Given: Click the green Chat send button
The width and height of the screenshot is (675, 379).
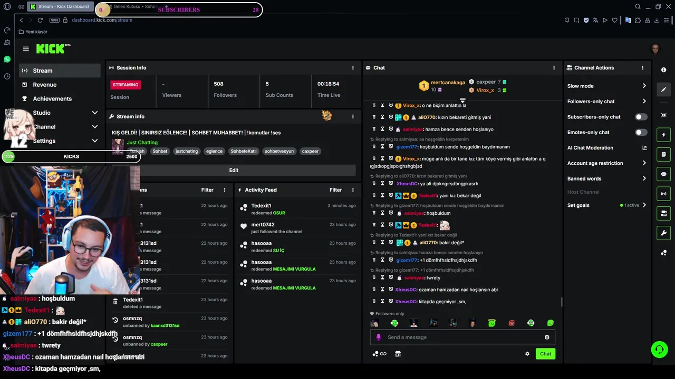Looking at the screenshot, I should point(545,354).
